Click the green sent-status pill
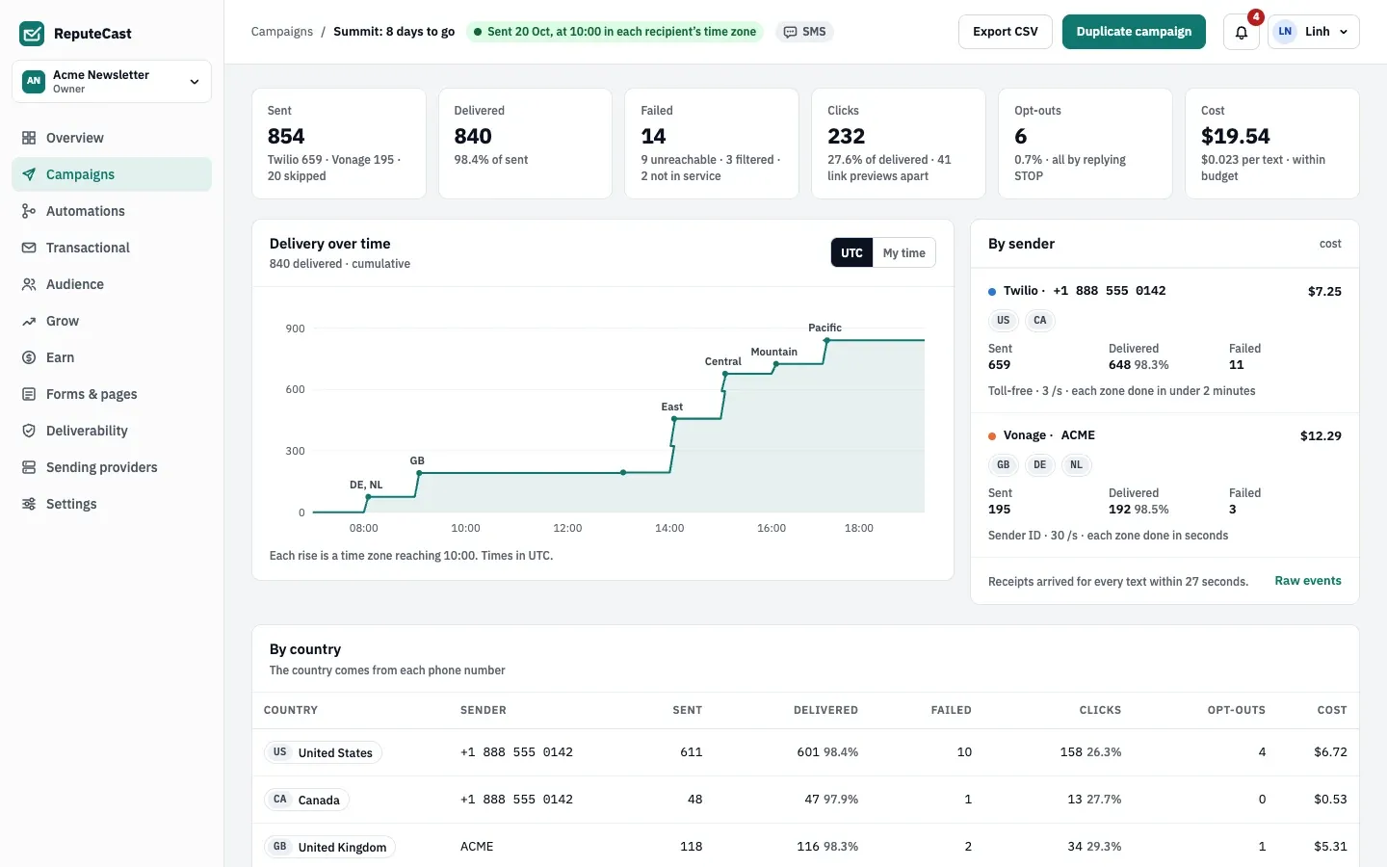The width and height of the screenshot is (1387, 867). tap(615, 32)
